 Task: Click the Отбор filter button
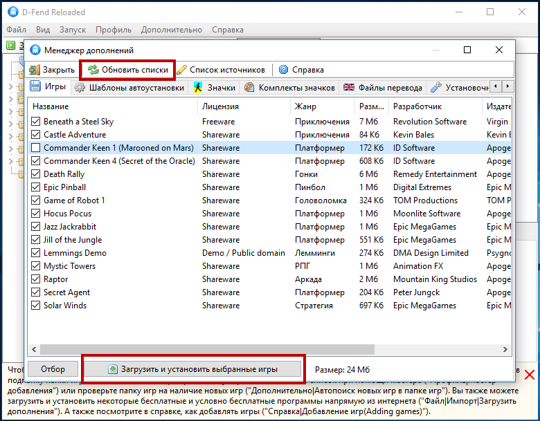53,369
